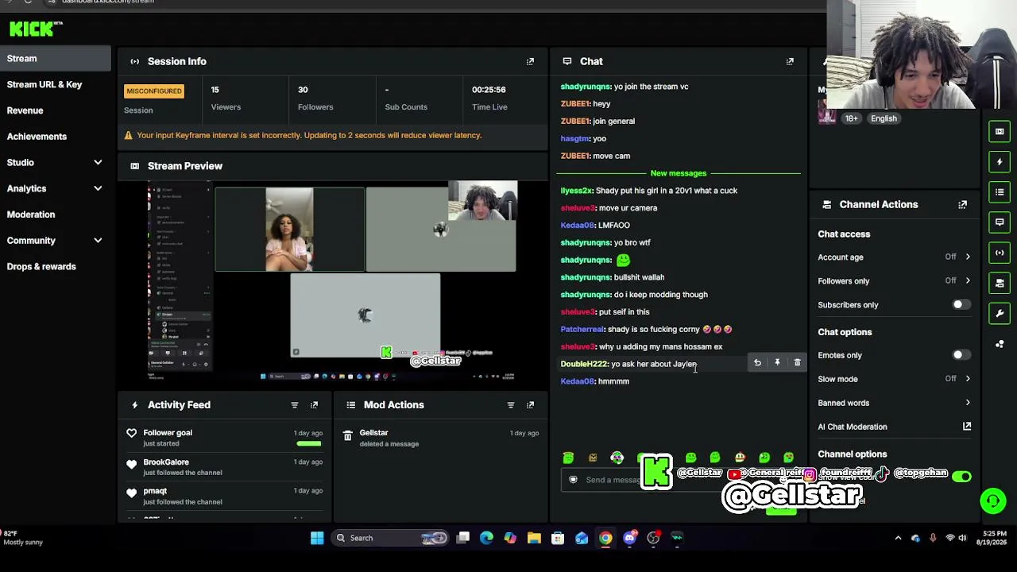Open Slow mode options

point(894,379)
